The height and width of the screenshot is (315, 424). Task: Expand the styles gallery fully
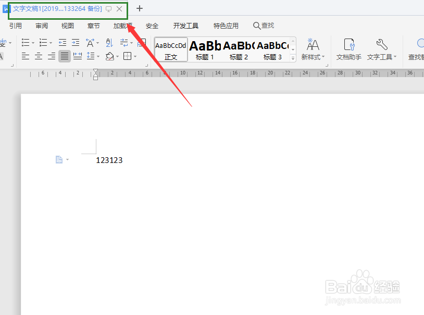coord(293,58)
